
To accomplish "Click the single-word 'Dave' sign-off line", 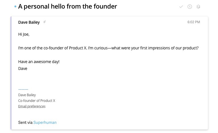I will [x=23, y=68].
